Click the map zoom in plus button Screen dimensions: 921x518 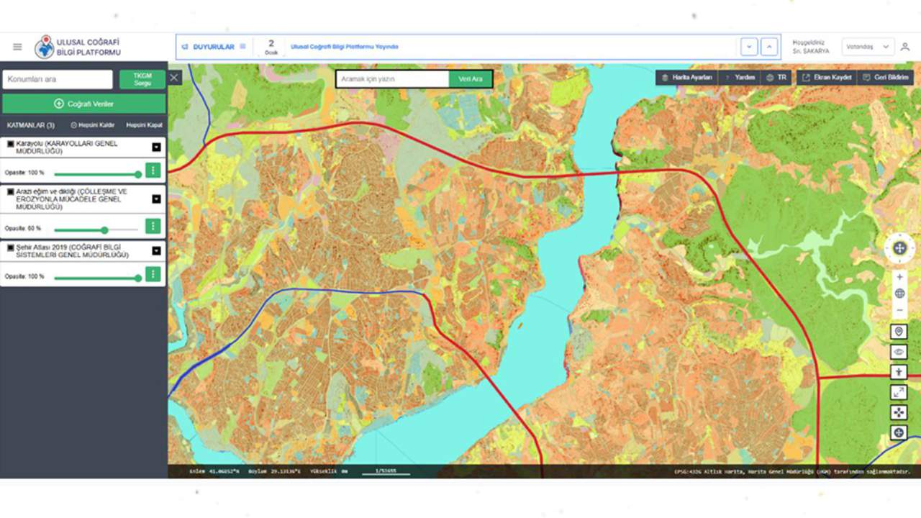tap(899, 277)
